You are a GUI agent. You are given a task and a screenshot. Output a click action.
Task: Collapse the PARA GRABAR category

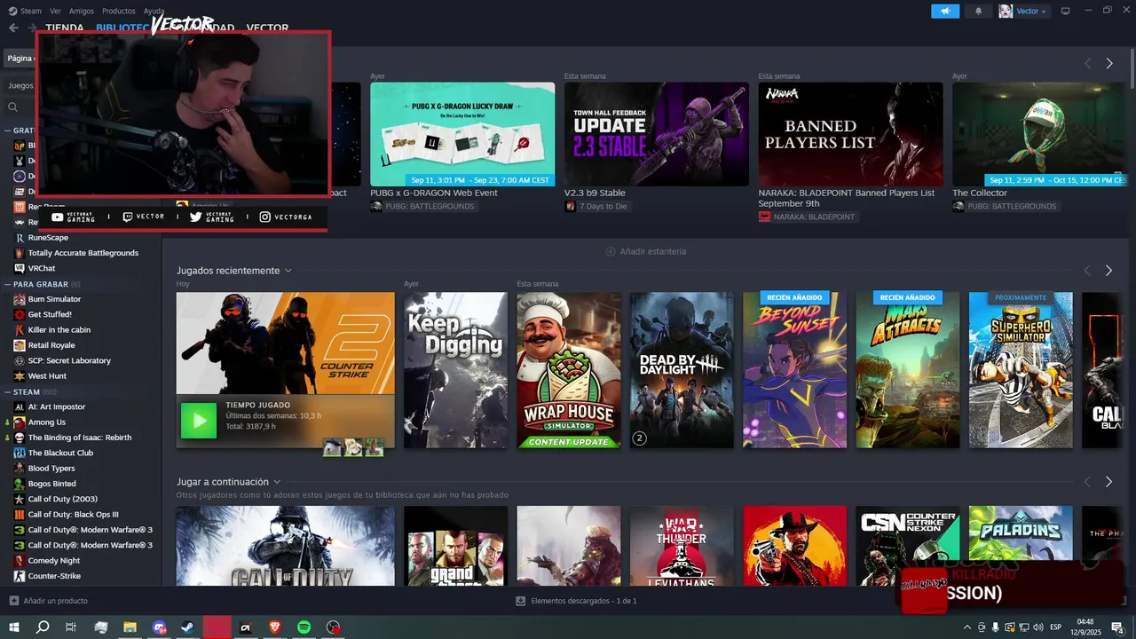click(7, 284)
